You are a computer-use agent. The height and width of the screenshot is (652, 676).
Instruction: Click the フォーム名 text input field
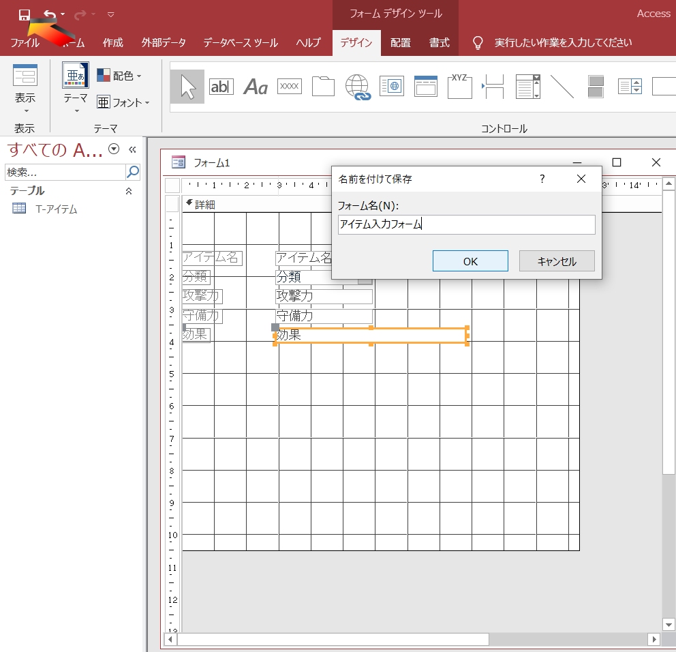467,225
